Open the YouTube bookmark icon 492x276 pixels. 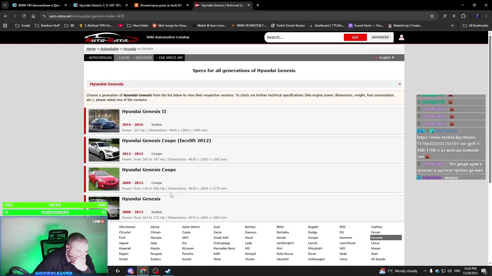(120, 26)
